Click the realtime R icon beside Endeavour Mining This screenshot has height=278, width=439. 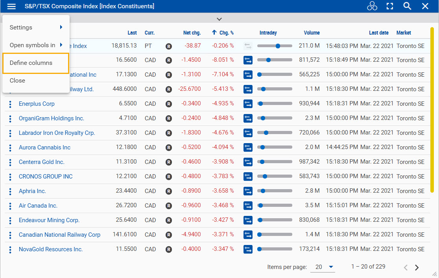[169, 220]
